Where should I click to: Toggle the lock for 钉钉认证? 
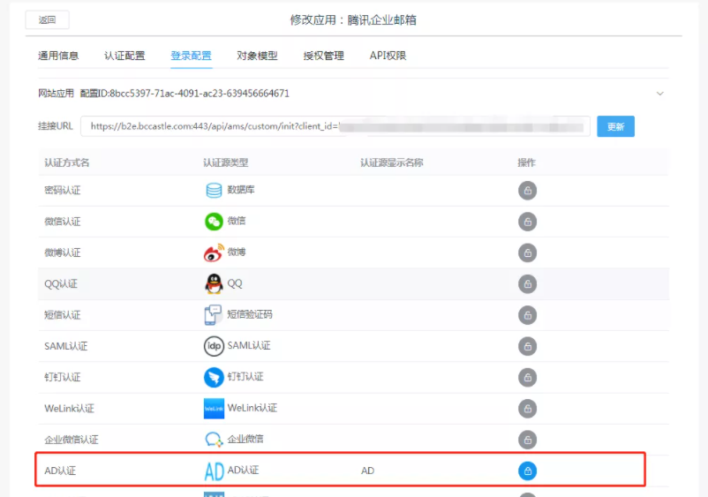click(527, 377)
